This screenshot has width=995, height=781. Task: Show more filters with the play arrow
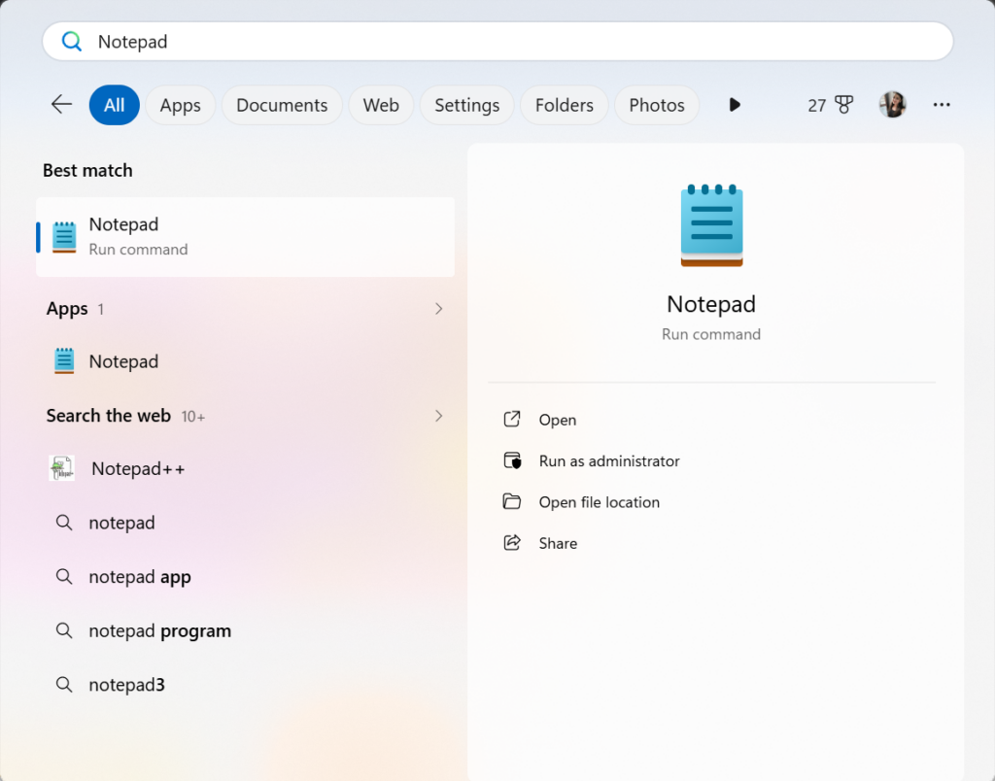point(735,105)
